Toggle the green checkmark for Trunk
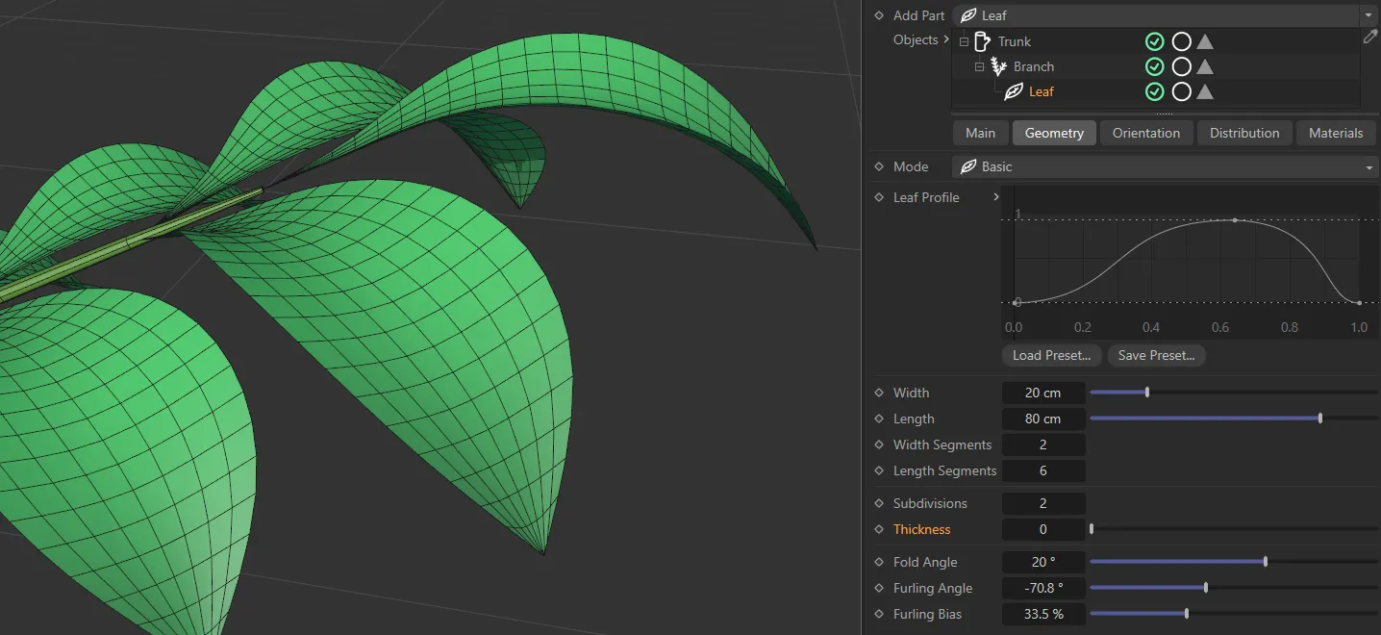1381x635 pixels. (x=1154, y=40)
